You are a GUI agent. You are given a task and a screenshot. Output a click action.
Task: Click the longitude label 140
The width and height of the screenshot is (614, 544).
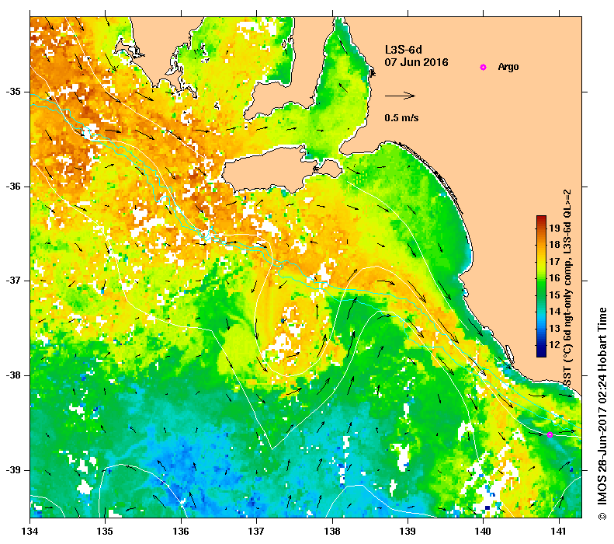click(x=484, y=532)
